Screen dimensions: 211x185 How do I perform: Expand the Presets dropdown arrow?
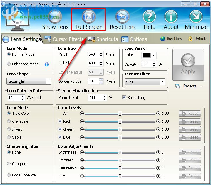pos(202,86)
